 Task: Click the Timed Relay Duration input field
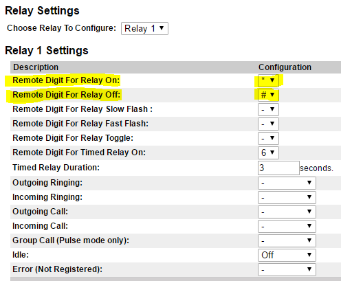[278, 168]
